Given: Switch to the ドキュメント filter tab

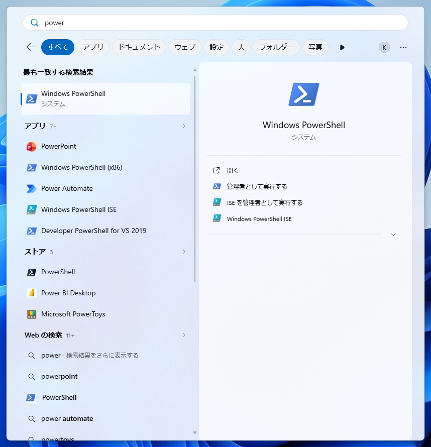Looking at the screenshot, I should 139,47.
